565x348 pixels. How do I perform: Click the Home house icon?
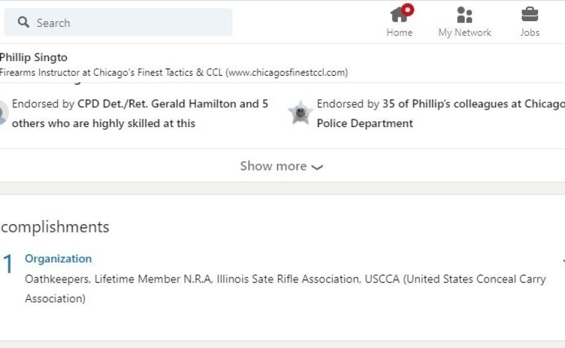(399, 15)
